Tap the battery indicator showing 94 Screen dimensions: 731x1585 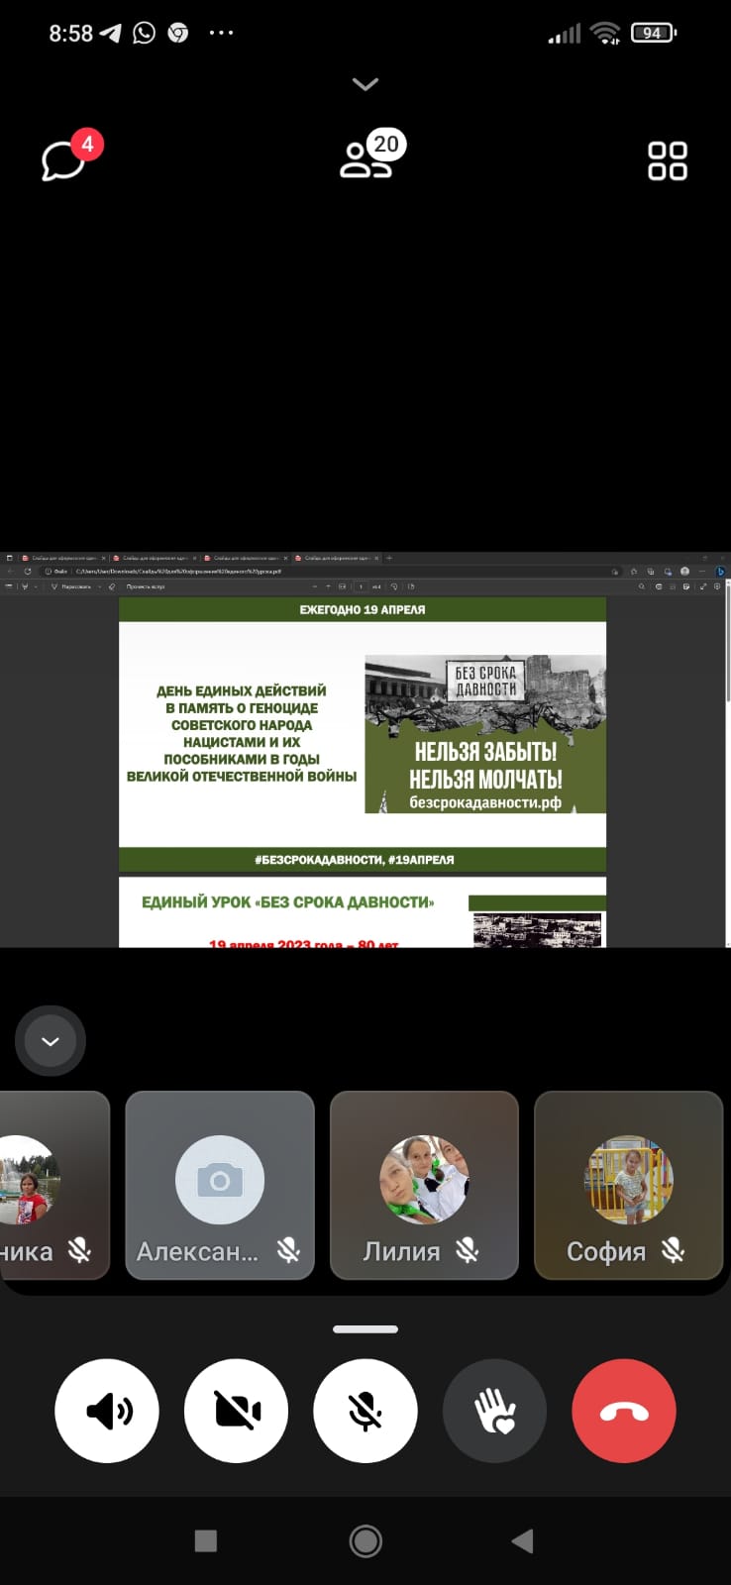[654, 33]
